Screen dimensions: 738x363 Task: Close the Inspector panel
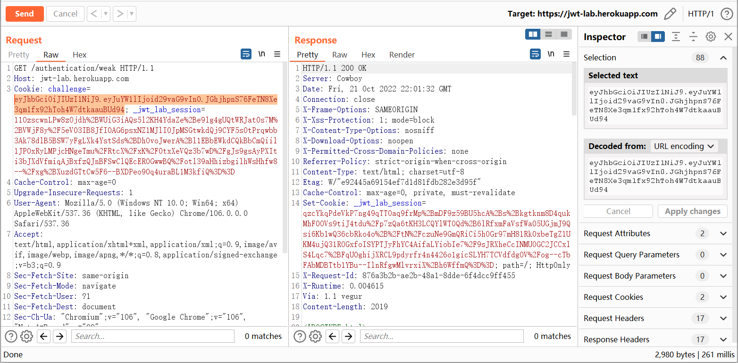(728, 36)
